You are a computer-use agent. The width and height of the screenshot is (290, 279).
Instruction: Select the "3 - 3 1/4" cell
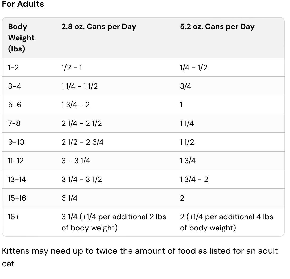coord(76,161)
